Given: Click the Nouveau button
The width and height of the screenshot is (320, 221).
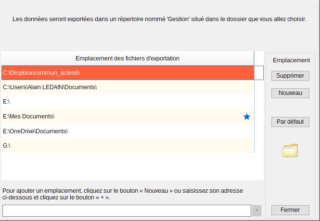Looking at the screenshot, I should coord(290,93).
